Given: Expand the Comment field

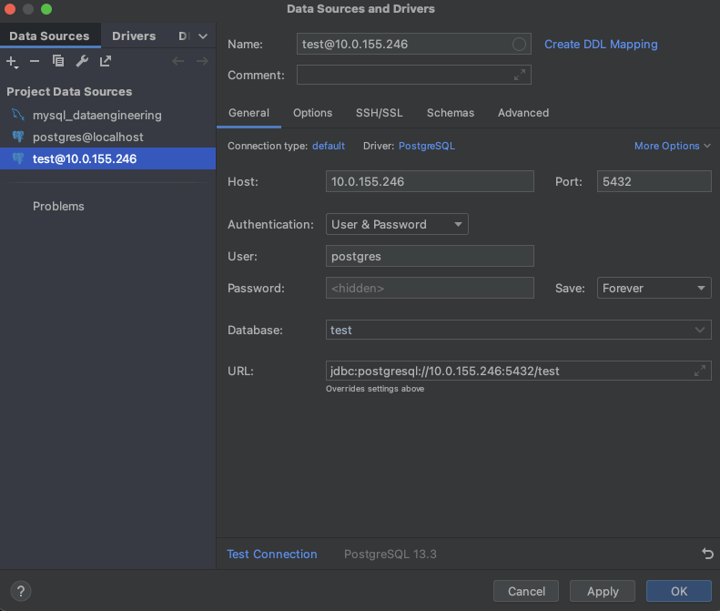Looking at the screenshot, I should [520, 75].
